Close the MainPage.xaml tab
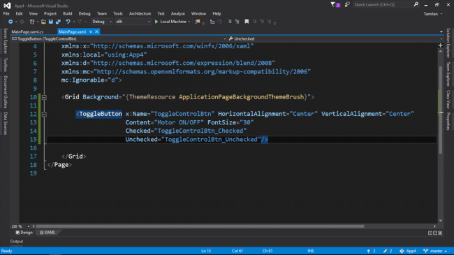Image resolution: width=454 pixels, height=255 pixels. coord(96,31)
